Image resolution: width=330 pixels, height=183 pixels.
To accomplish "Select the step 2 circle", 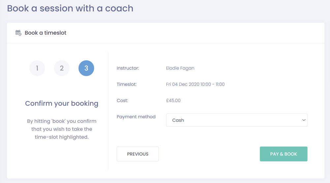I will coord(62,68).
